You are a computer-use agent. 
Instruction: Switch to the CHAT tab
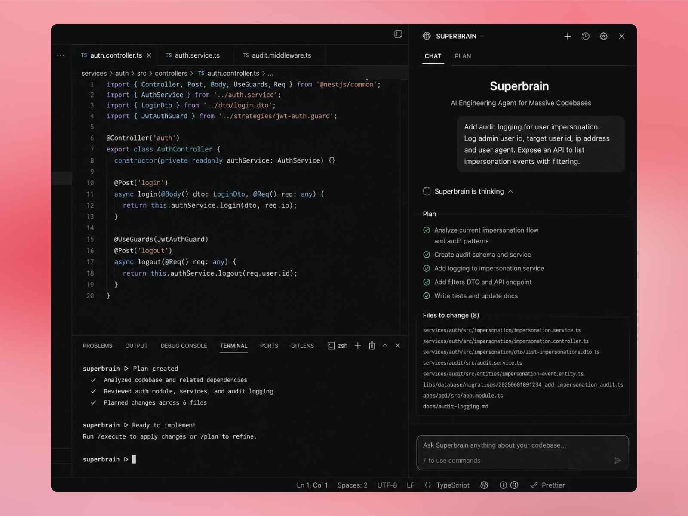point(433,56)
